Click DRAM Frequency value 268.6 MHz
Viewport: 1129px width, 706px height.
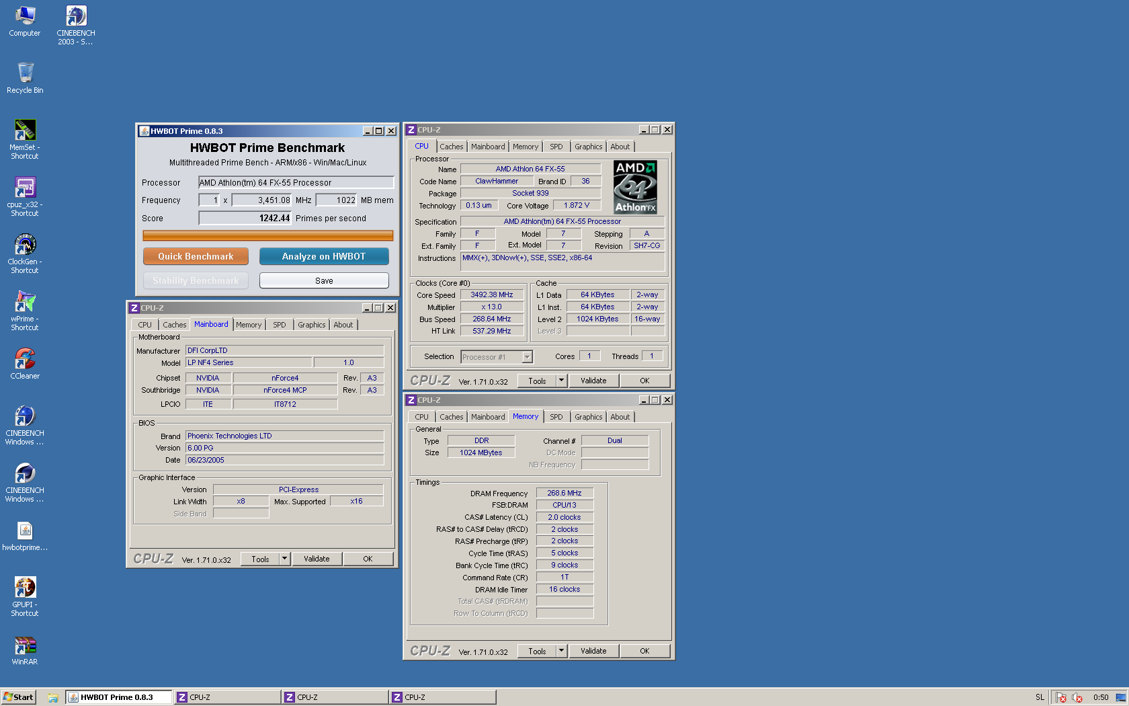tap(564, 493)
